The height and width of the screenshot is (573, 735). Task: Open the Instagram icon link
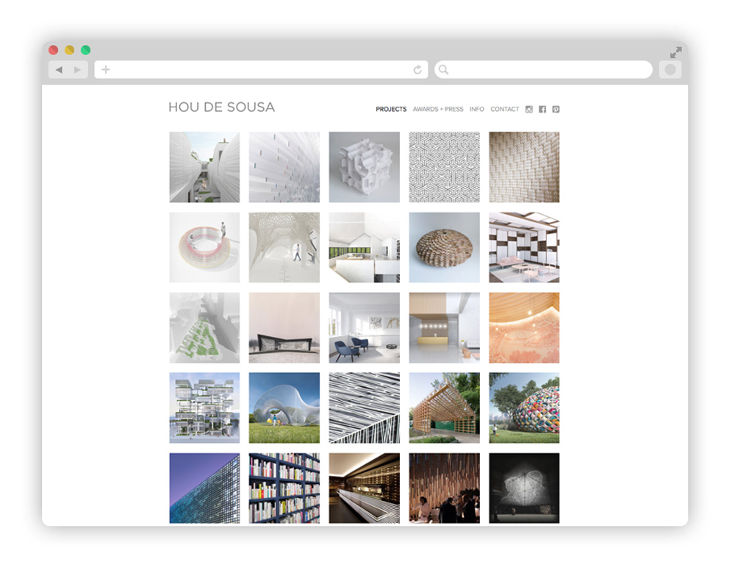click(x=528, y=110)
